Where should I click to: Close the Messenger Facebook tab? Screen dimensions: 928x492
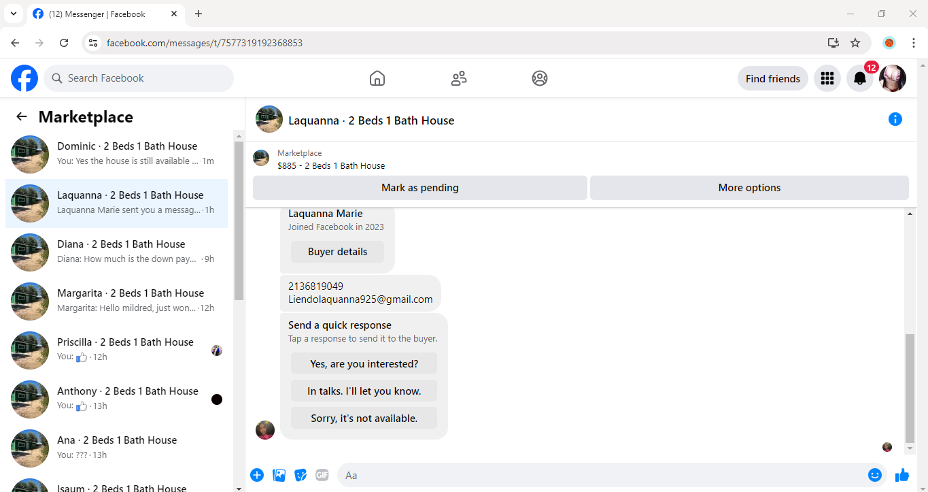point(174,14)
